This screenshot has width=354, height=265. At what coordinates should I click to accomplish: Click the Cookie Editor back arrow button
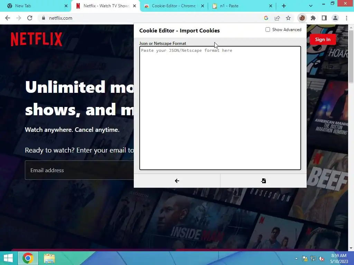[177, 181]
